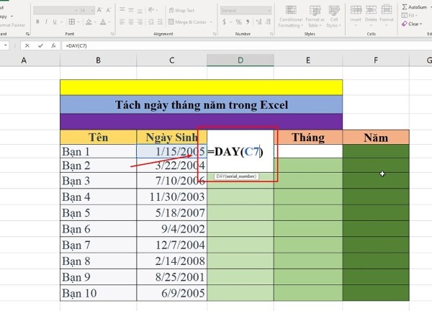432x311 pixels.
Task: Click the Fill Color paint bucket icon
Action: point(89,22)
